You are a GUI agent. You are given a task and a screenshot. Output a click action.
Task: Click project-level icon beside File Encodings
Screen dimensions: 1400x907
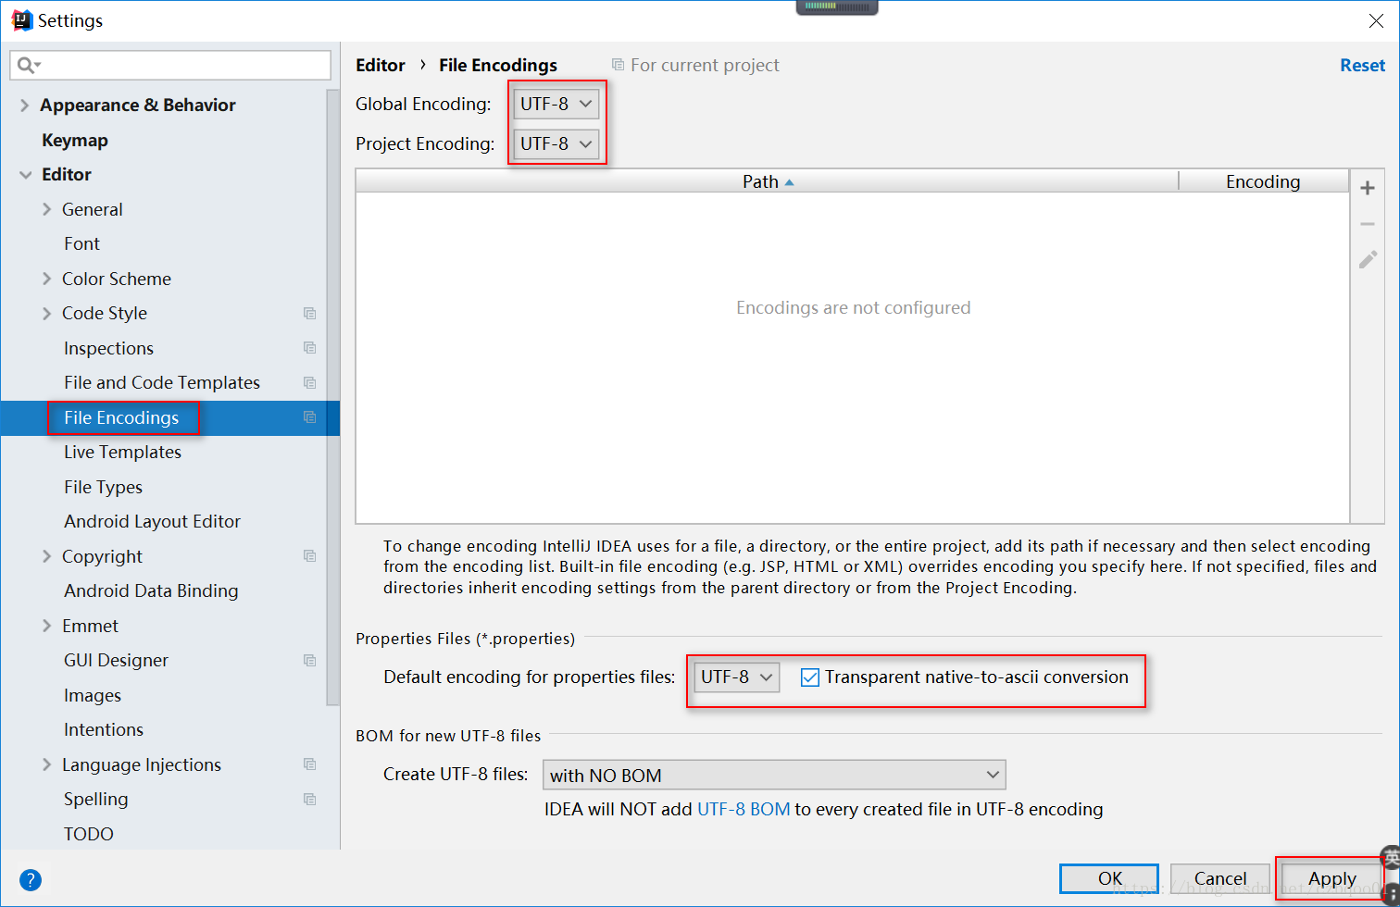pyautogui.click(x=310, y=417)
